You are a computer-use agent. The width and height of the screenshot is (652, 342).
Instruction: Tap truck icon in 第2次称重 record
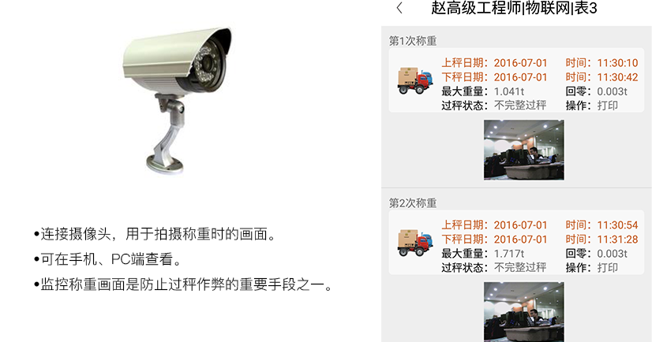(x=414, y=243)
